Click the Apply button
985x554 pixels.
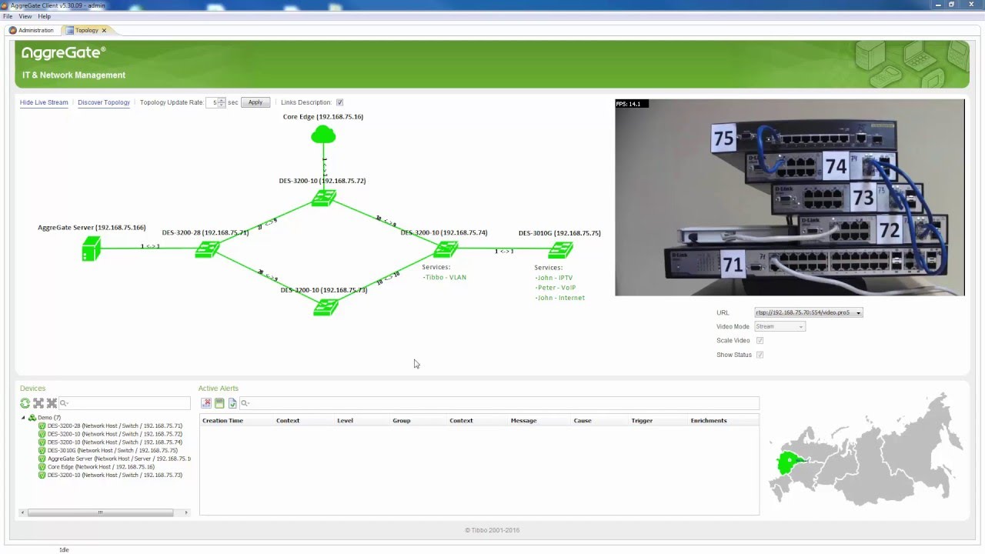(255, 102)
